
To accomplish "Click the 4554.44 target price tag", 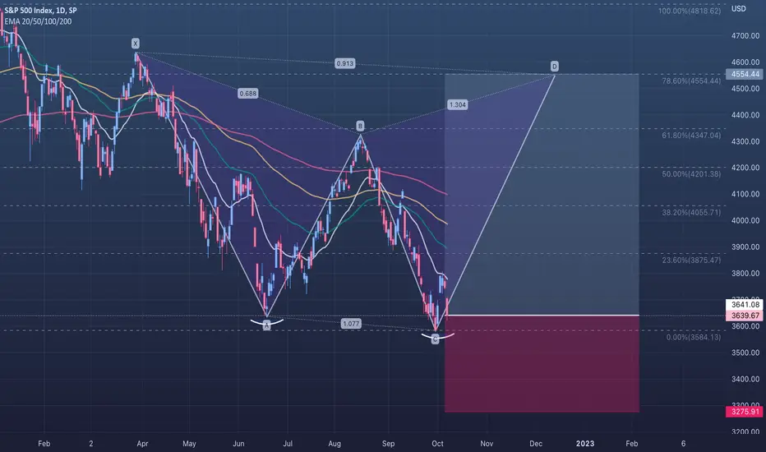I will [x=745, y=74].
